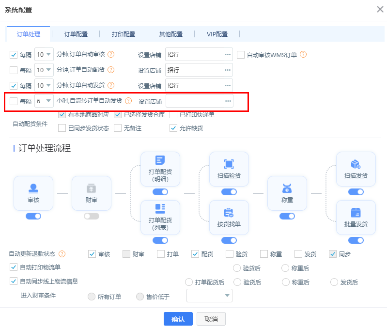This screenshot has width=387, height=329.
Task: Click the 审核 workflow step icon
Action: click(x=33, y=188)
